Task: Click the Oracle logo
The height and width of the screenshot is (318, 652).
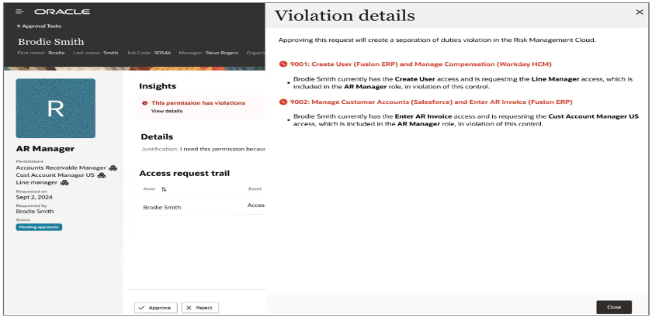Action: (62, 12)
